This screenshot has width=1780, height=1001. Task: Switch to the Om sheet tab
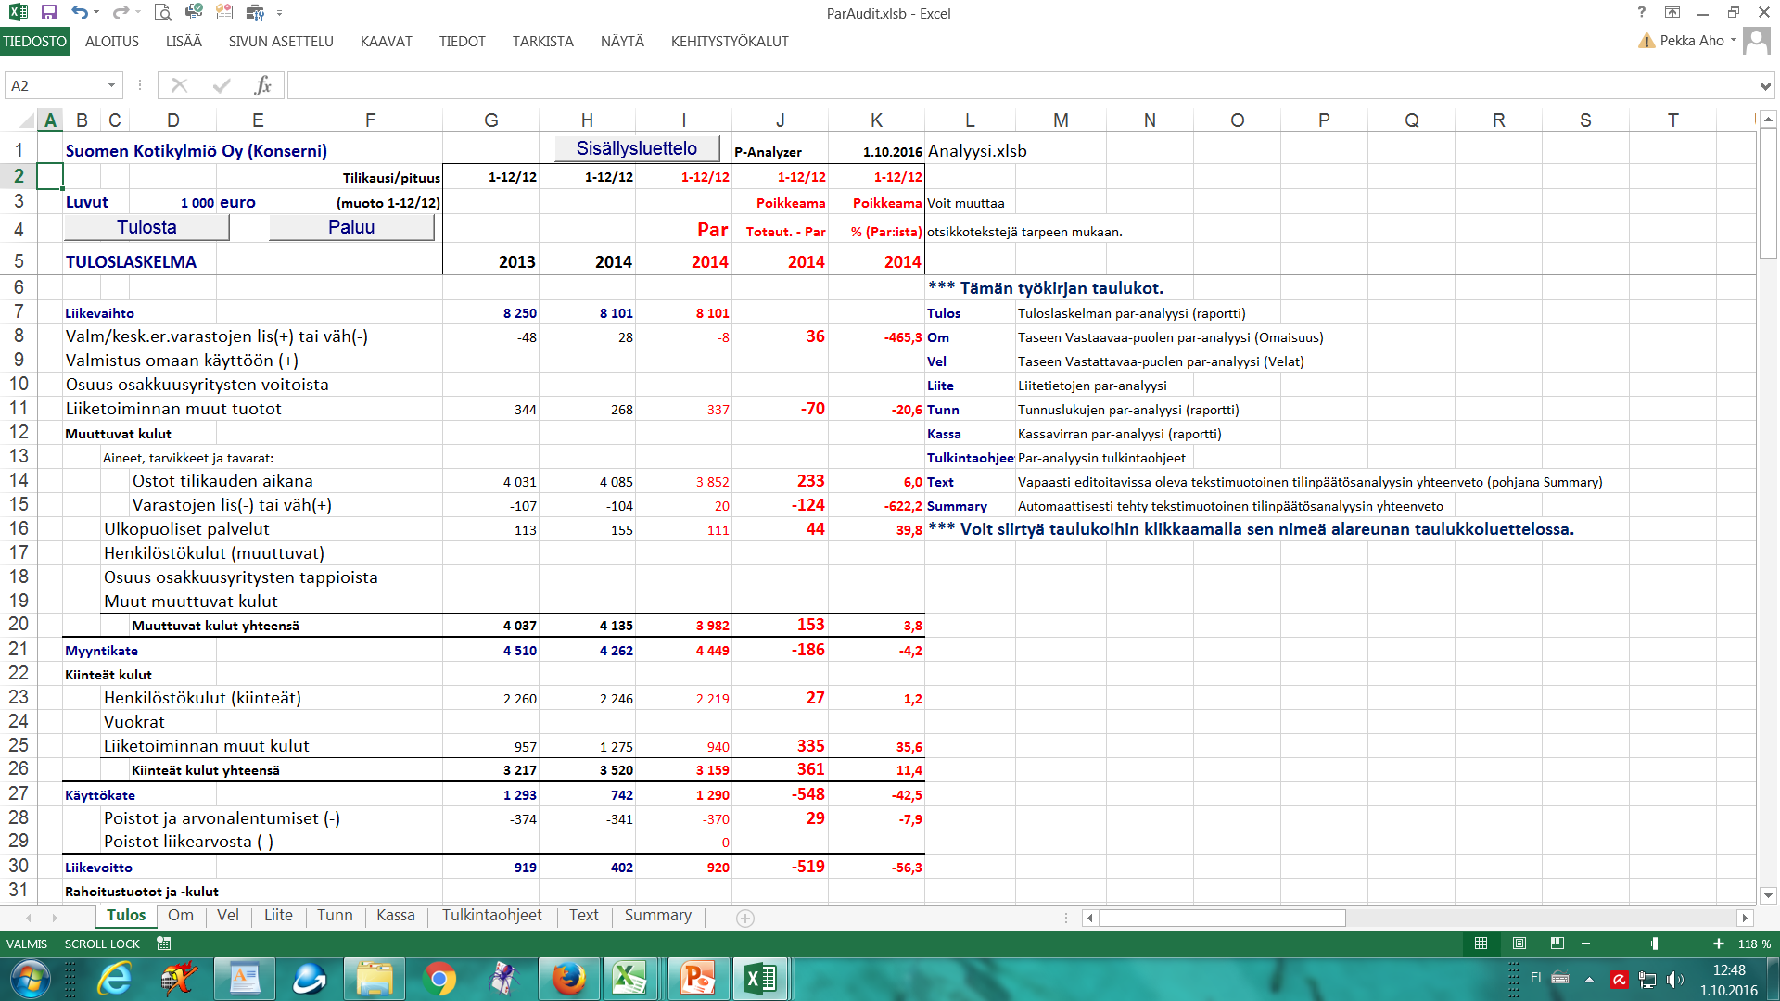click(x=181, y=916)
